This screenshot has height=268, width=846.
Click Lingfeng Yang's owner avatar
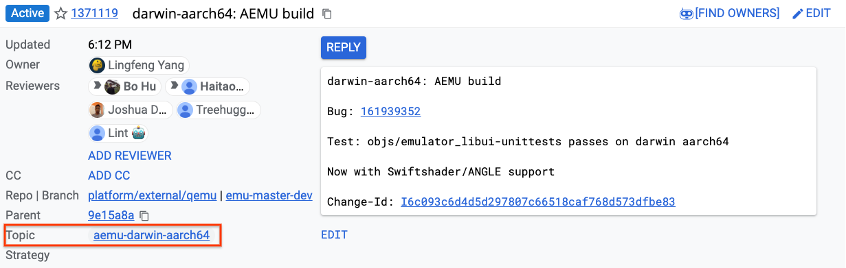pos(98,65)
